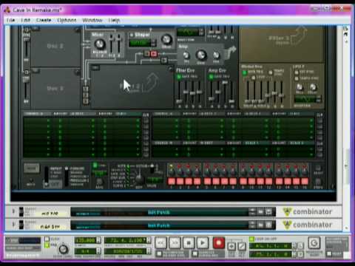Open the Shaper mode selector

coord(154,43)
